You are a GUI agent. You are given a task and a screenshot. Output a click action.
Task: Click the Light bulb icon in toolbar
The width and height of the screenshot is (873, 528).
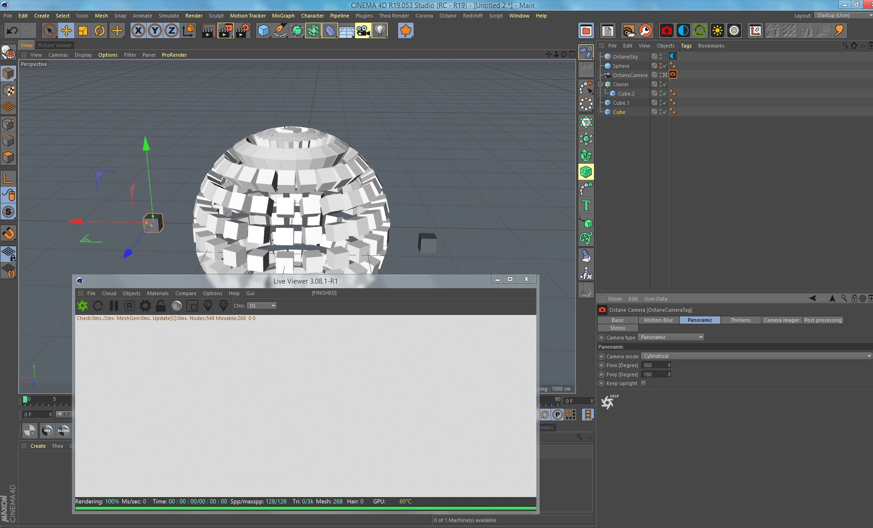coord(380,31)
